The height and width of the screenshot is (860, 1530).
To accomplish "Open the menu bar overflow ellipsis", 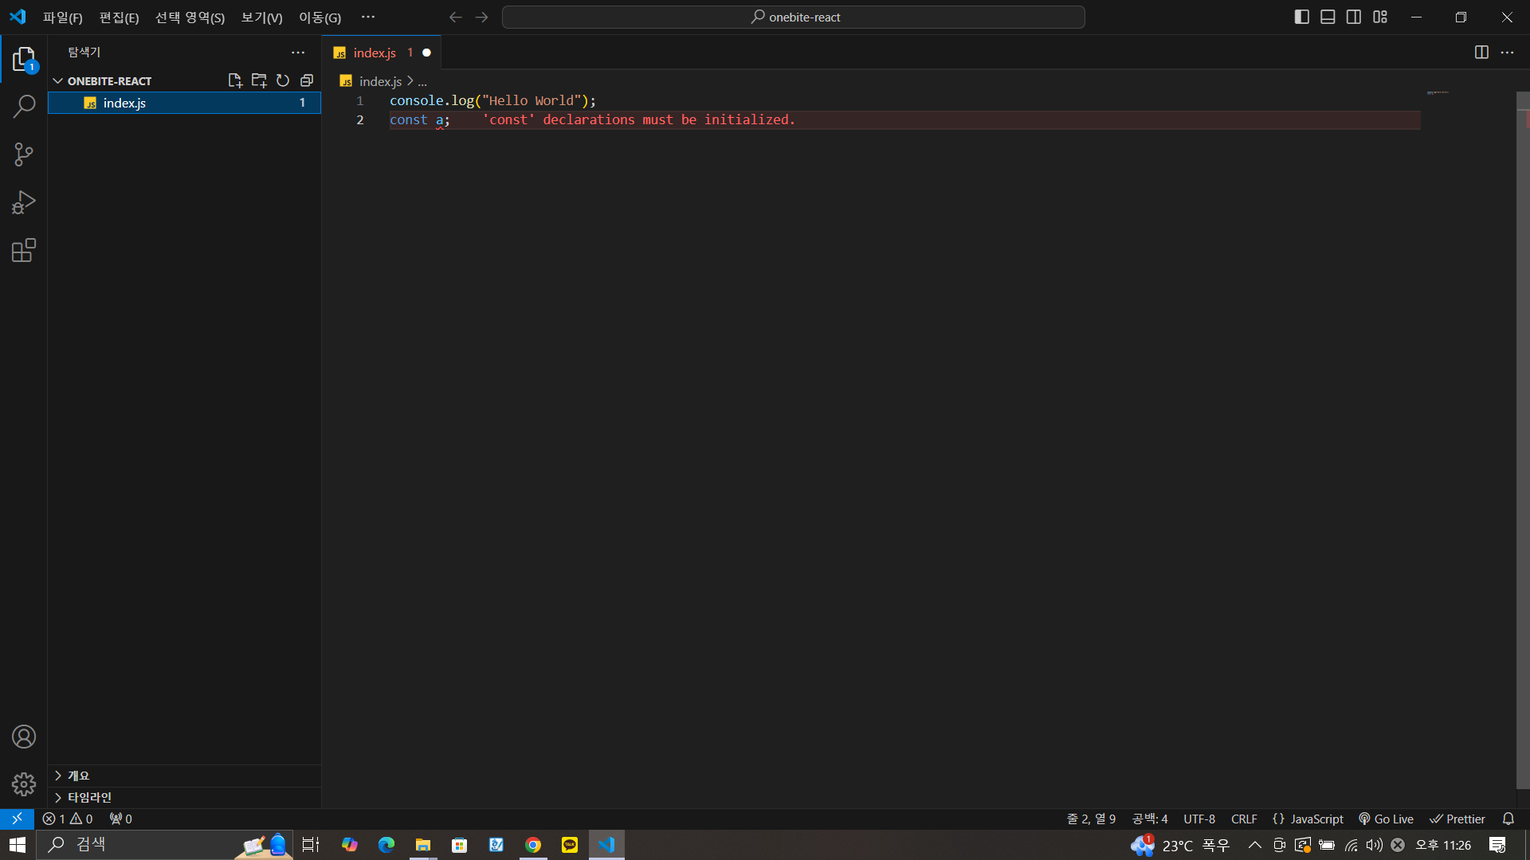I will (x=367, y=17).
